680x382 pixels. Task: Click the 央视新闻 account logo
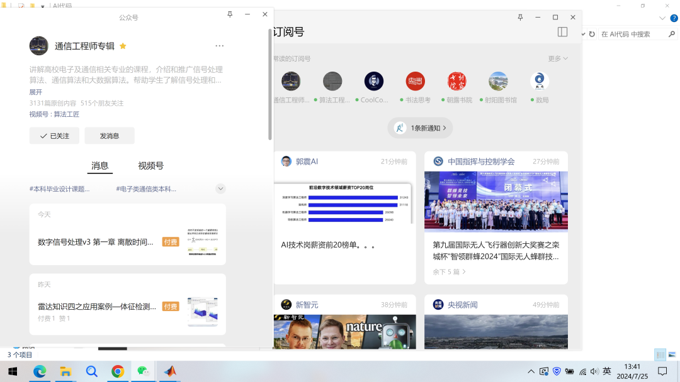click(x=438, y=305)
